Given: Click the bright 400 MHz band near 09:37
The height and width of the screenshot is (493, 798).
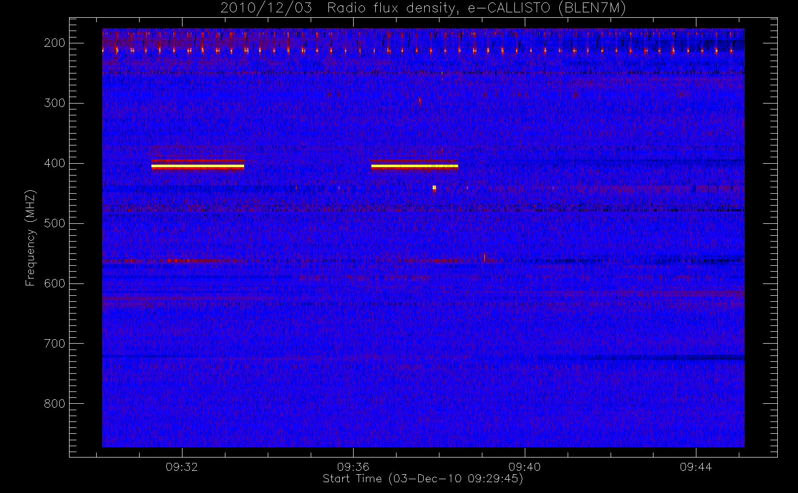Looking at the screenshot, I should [415, 166].
